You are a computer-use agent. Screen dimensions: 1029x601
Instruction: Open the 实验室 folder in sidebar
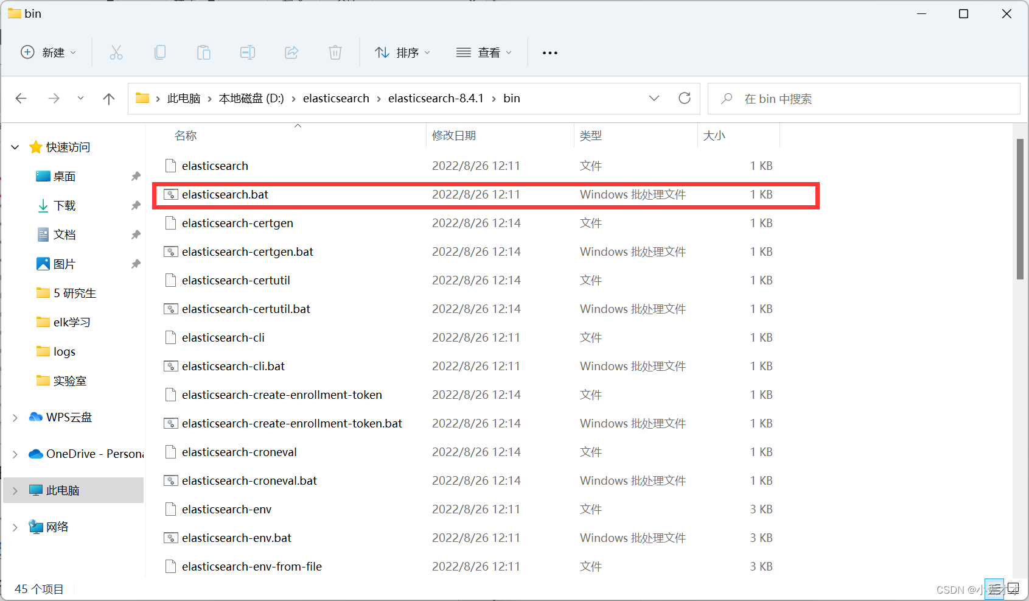[x=69, y=381]
